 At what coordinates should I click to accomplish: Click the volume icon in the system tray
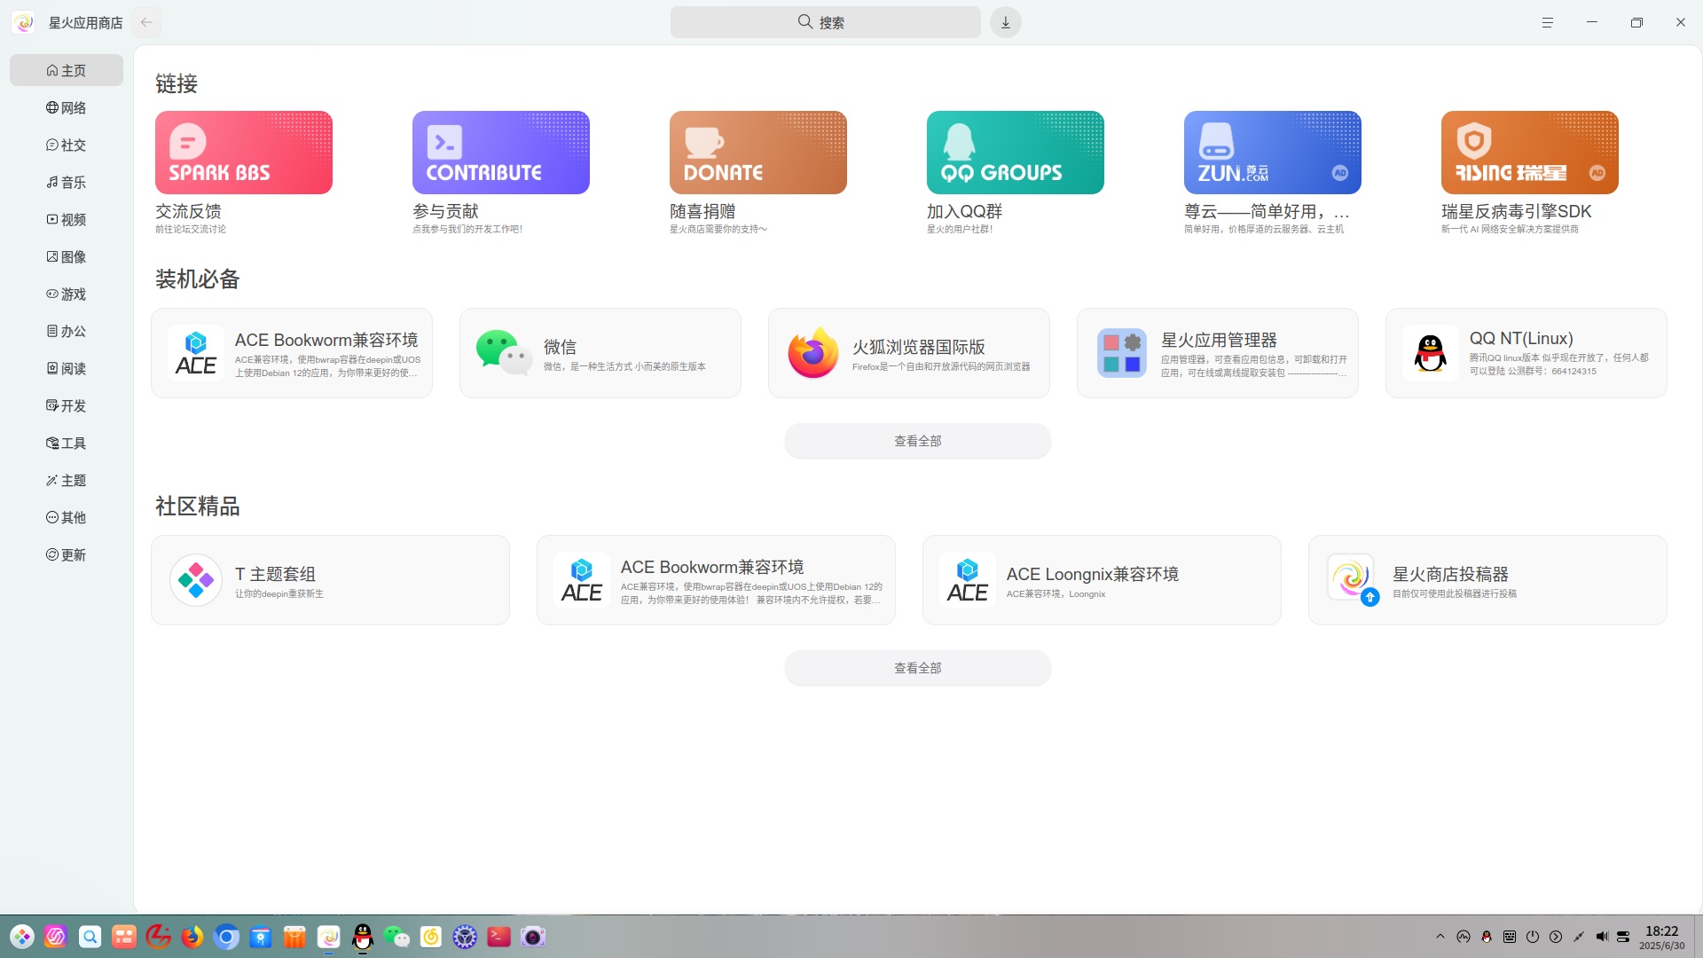[1601, 937]
